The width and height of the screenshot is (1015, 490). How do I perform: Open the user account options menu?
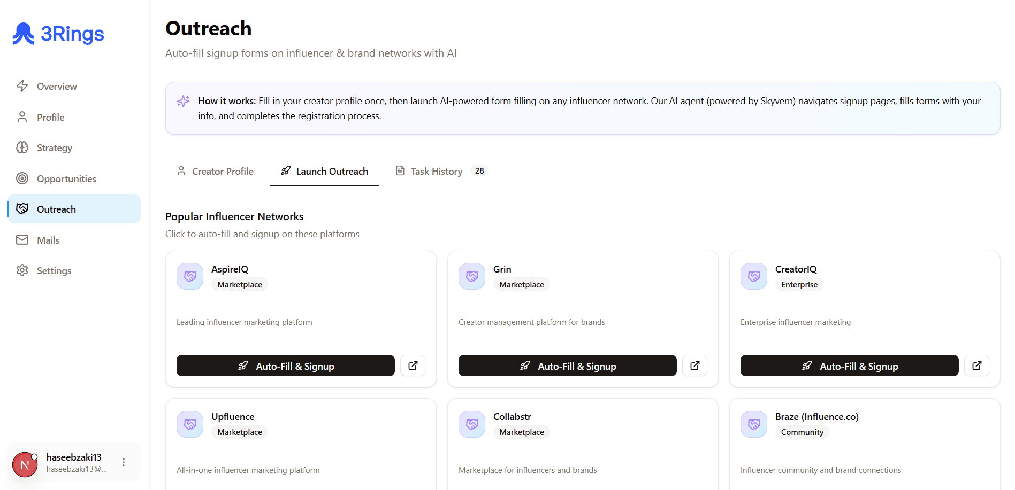tap(124, 462)
